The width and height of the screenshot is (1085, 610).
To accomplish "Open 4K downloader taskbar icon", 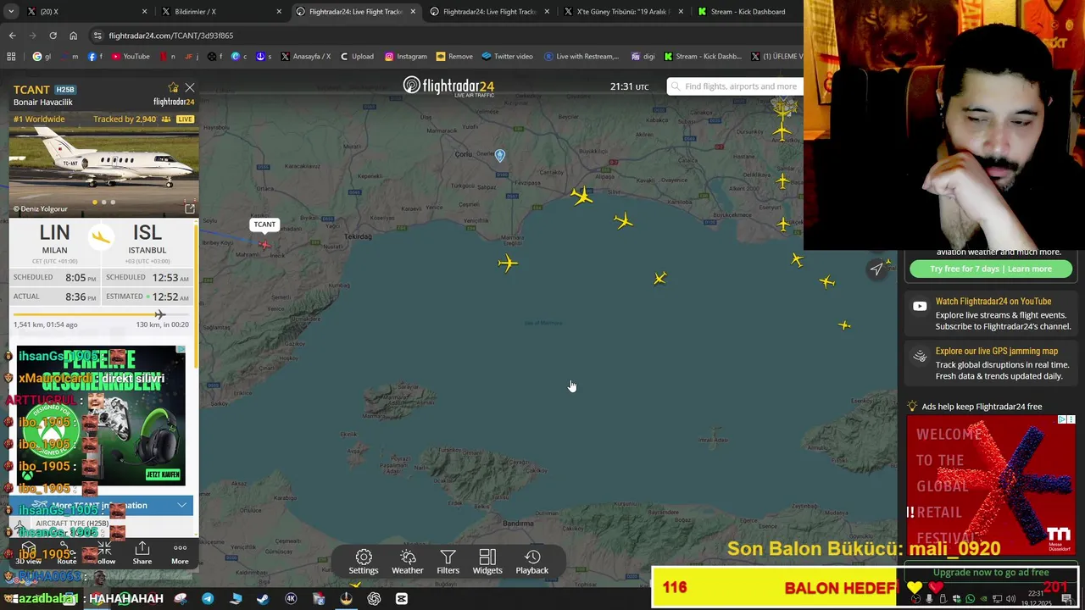I will (x=291, y=599).
